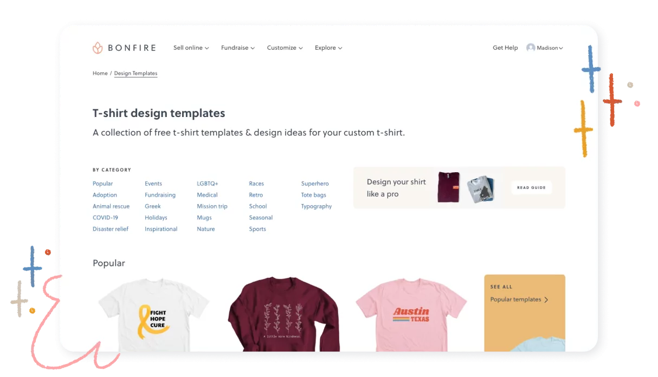This screenshot has height=377, width=658.
Task: Click Get Help in the header
Action: tap(505, 48)
